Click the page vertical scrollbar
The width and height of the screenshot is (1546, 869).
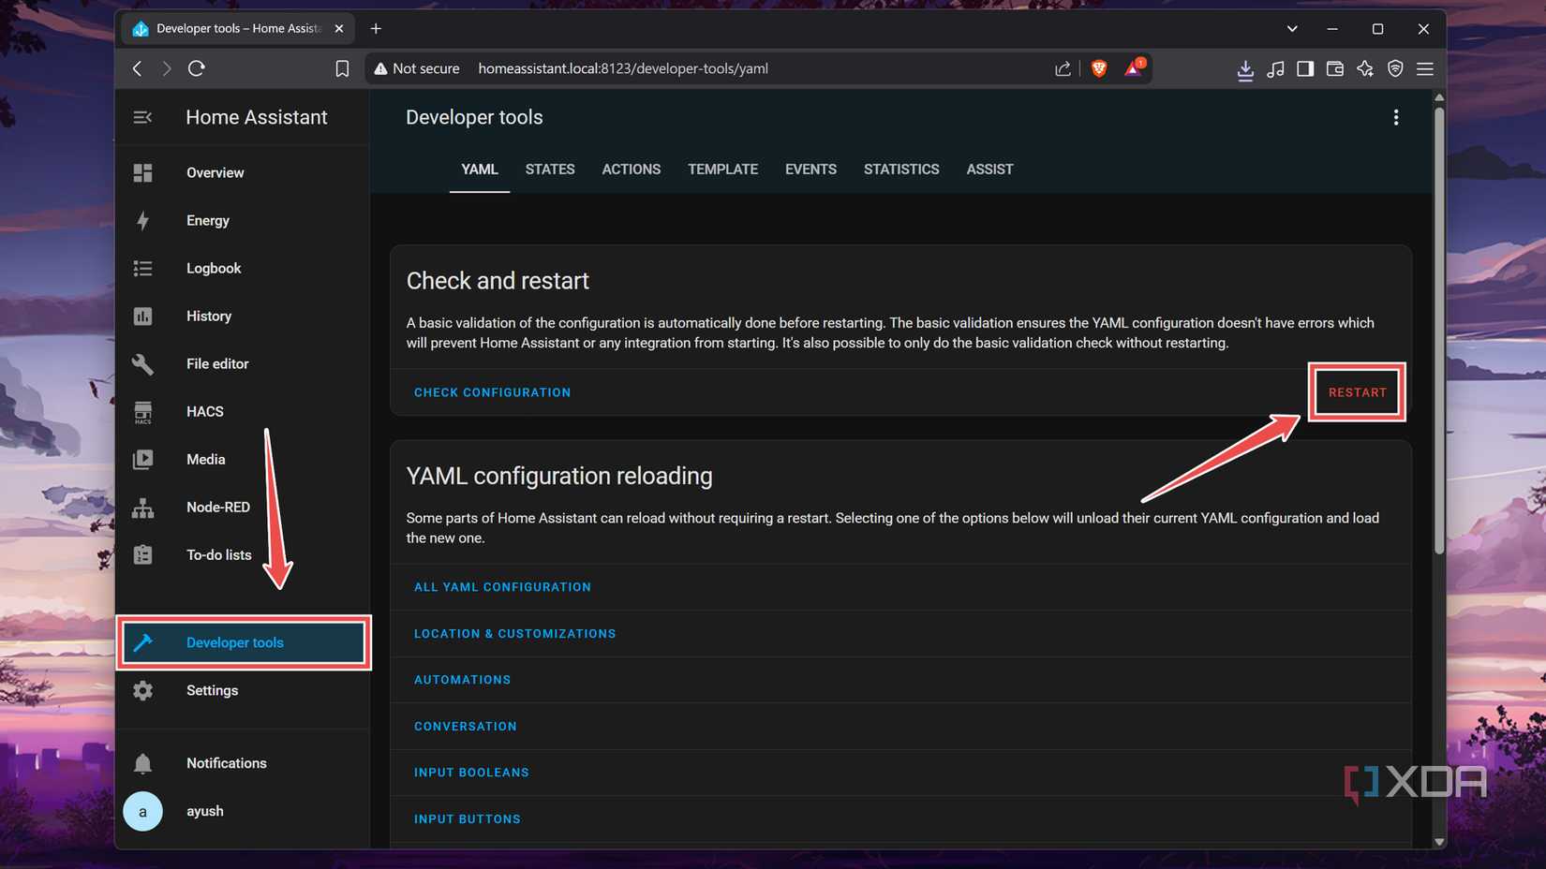click(x=1439, y=328)
